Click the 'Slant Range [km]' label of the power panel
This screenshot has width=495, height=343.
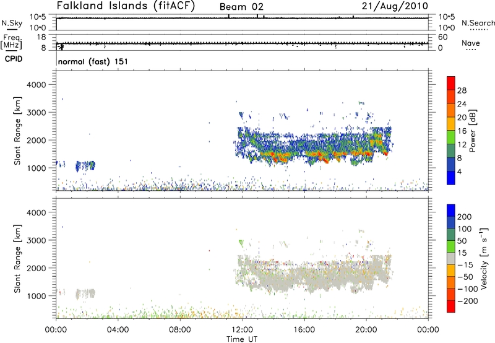17,131
